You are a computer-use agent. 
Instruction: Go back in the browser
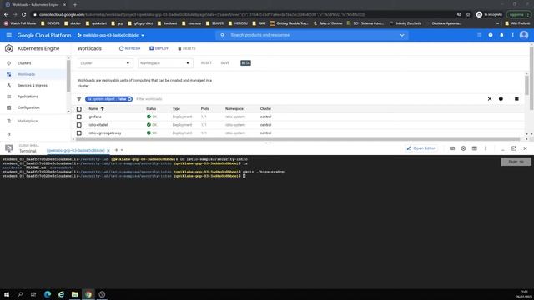[x=6, y=14]
